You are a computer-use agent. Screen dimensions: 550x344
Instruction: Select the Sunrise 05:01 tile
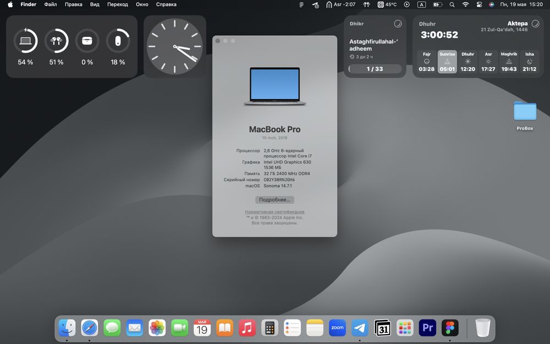447,62
